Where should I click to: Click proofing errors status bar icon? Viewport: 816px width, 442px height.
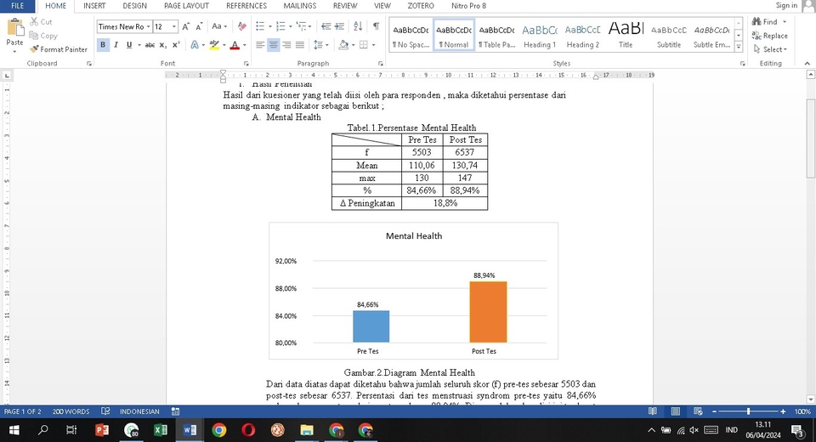pos(105,411)
